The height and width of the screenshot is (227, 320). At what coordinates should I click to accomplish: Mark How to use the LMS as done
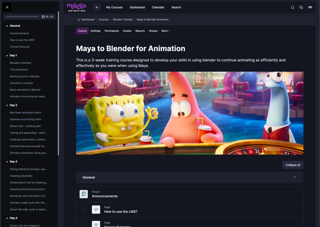[x=83, y=209]
